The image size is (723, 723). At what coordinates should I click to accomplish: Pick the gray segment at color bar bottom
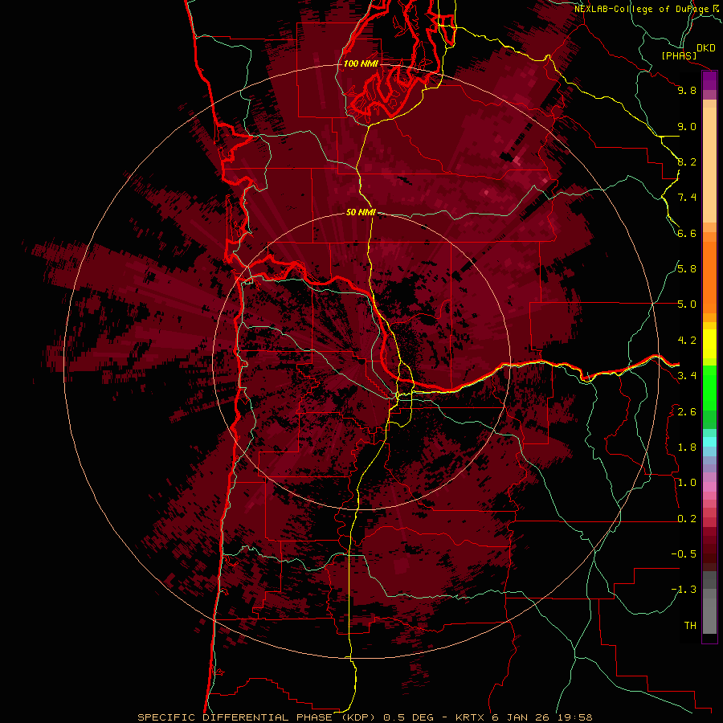709,617
